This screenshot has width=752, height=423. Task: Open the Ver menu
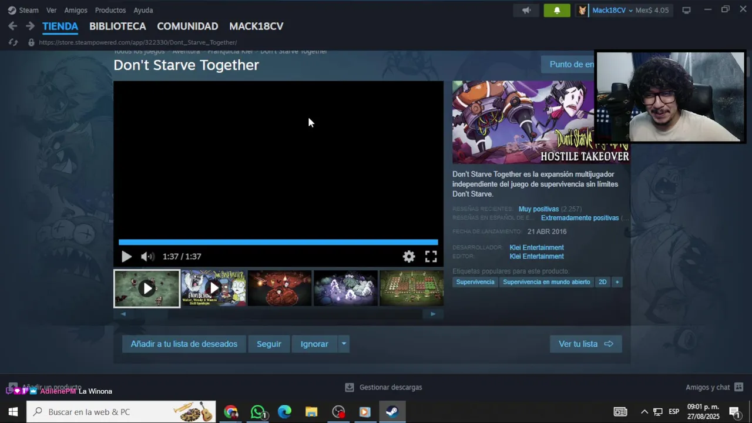click(x=52, y=10)
